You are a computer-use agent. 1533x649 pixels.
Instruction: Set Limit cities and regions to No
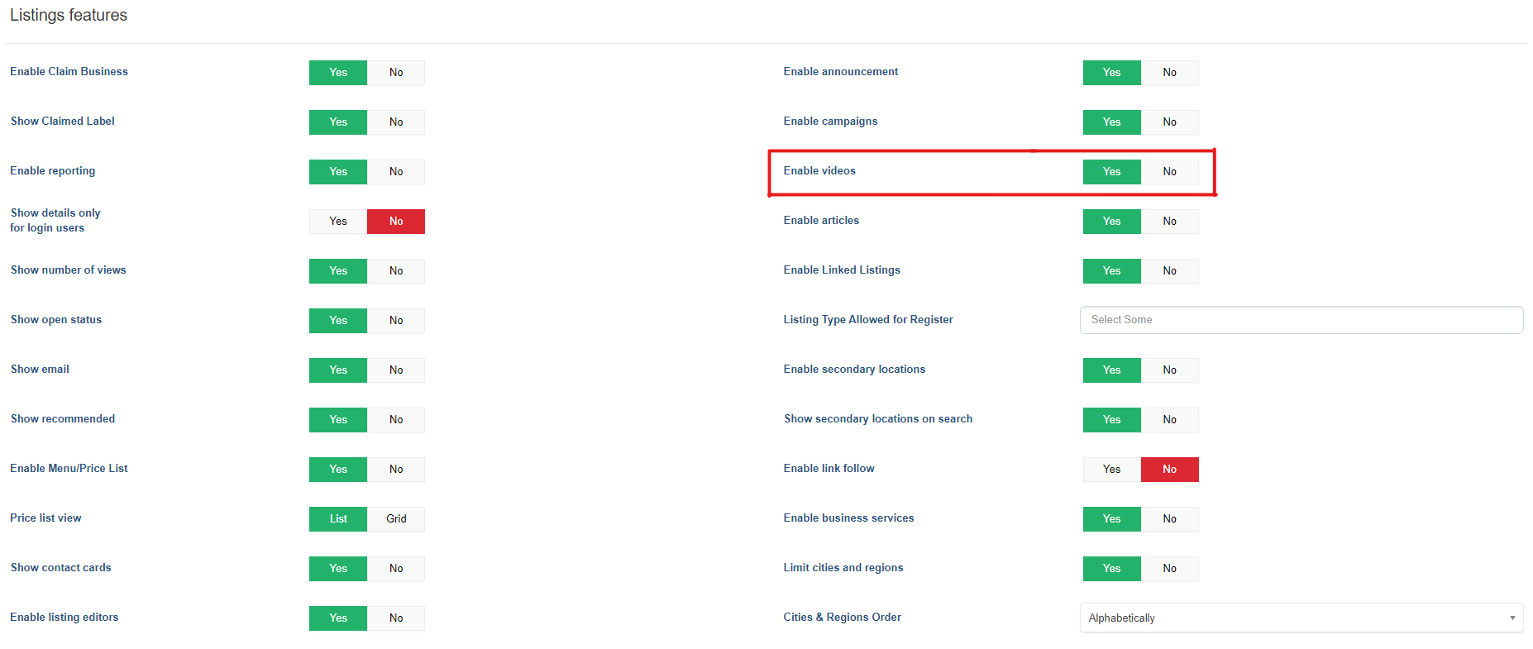tap(1170, 569)
